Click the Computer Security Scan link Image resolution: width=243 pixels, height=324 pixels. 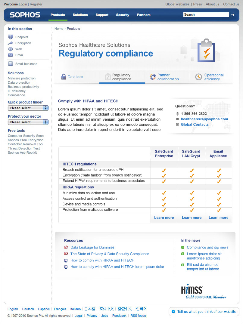point(26,136)
